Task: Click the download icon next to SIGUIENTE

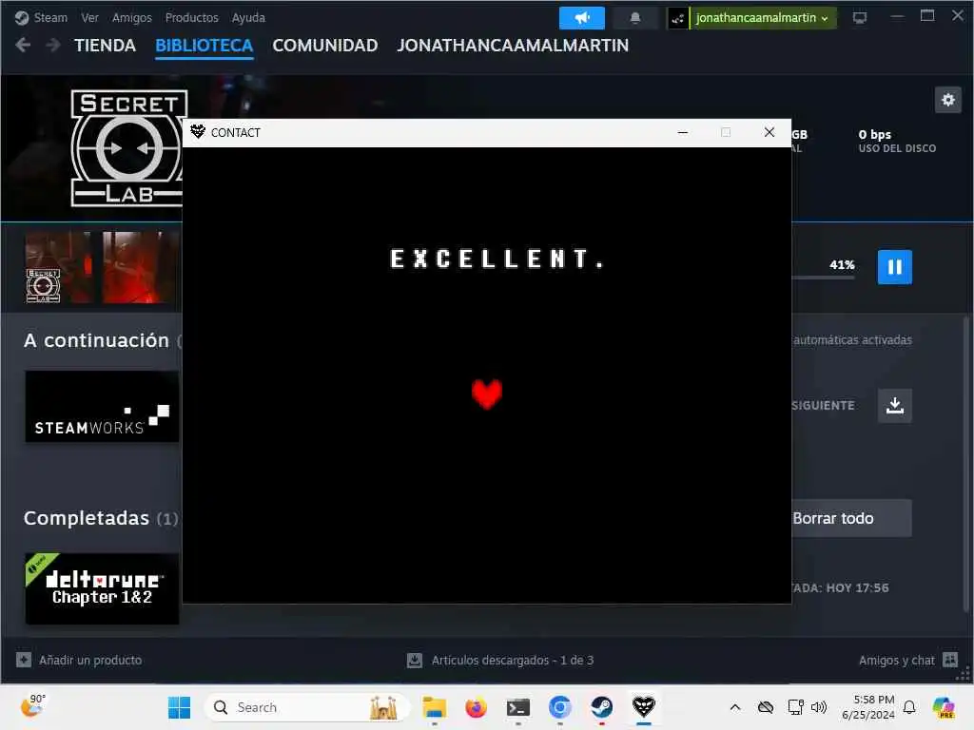Action: pyautogui.click(x=894, y=405)
